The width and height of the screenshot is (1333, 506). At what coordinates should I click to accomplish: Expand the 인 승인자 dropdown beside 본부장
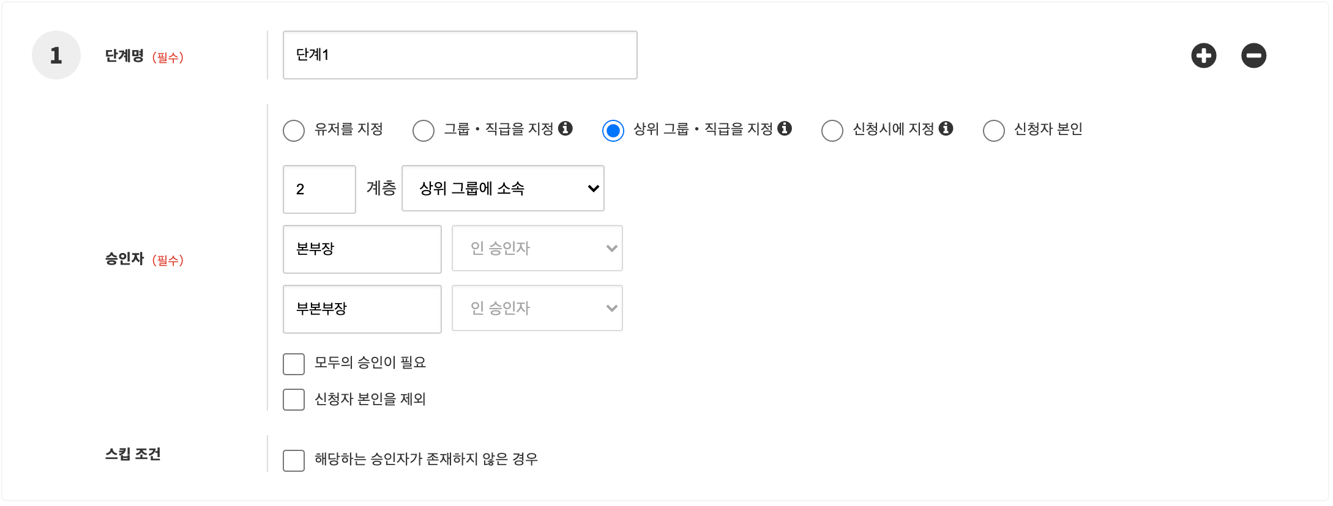(x=537, y=248)
